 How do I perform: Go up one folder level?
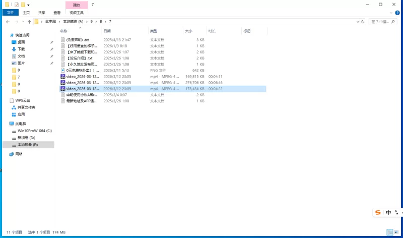click(x=29, y=22)
